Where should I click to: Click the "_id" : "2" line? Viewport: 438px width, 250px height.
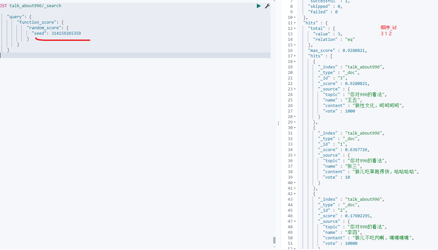pos(332,210)
